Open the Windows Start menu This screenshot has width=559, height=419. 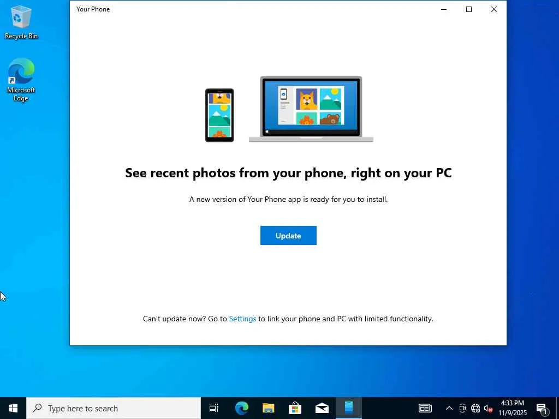(x=13, y=408)
